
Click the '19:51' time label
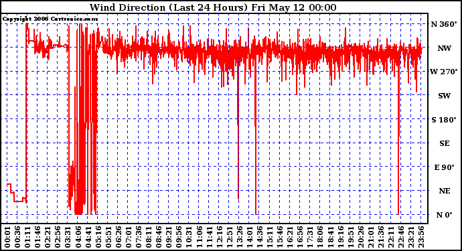pyautogui.click(x=350, y=238)
